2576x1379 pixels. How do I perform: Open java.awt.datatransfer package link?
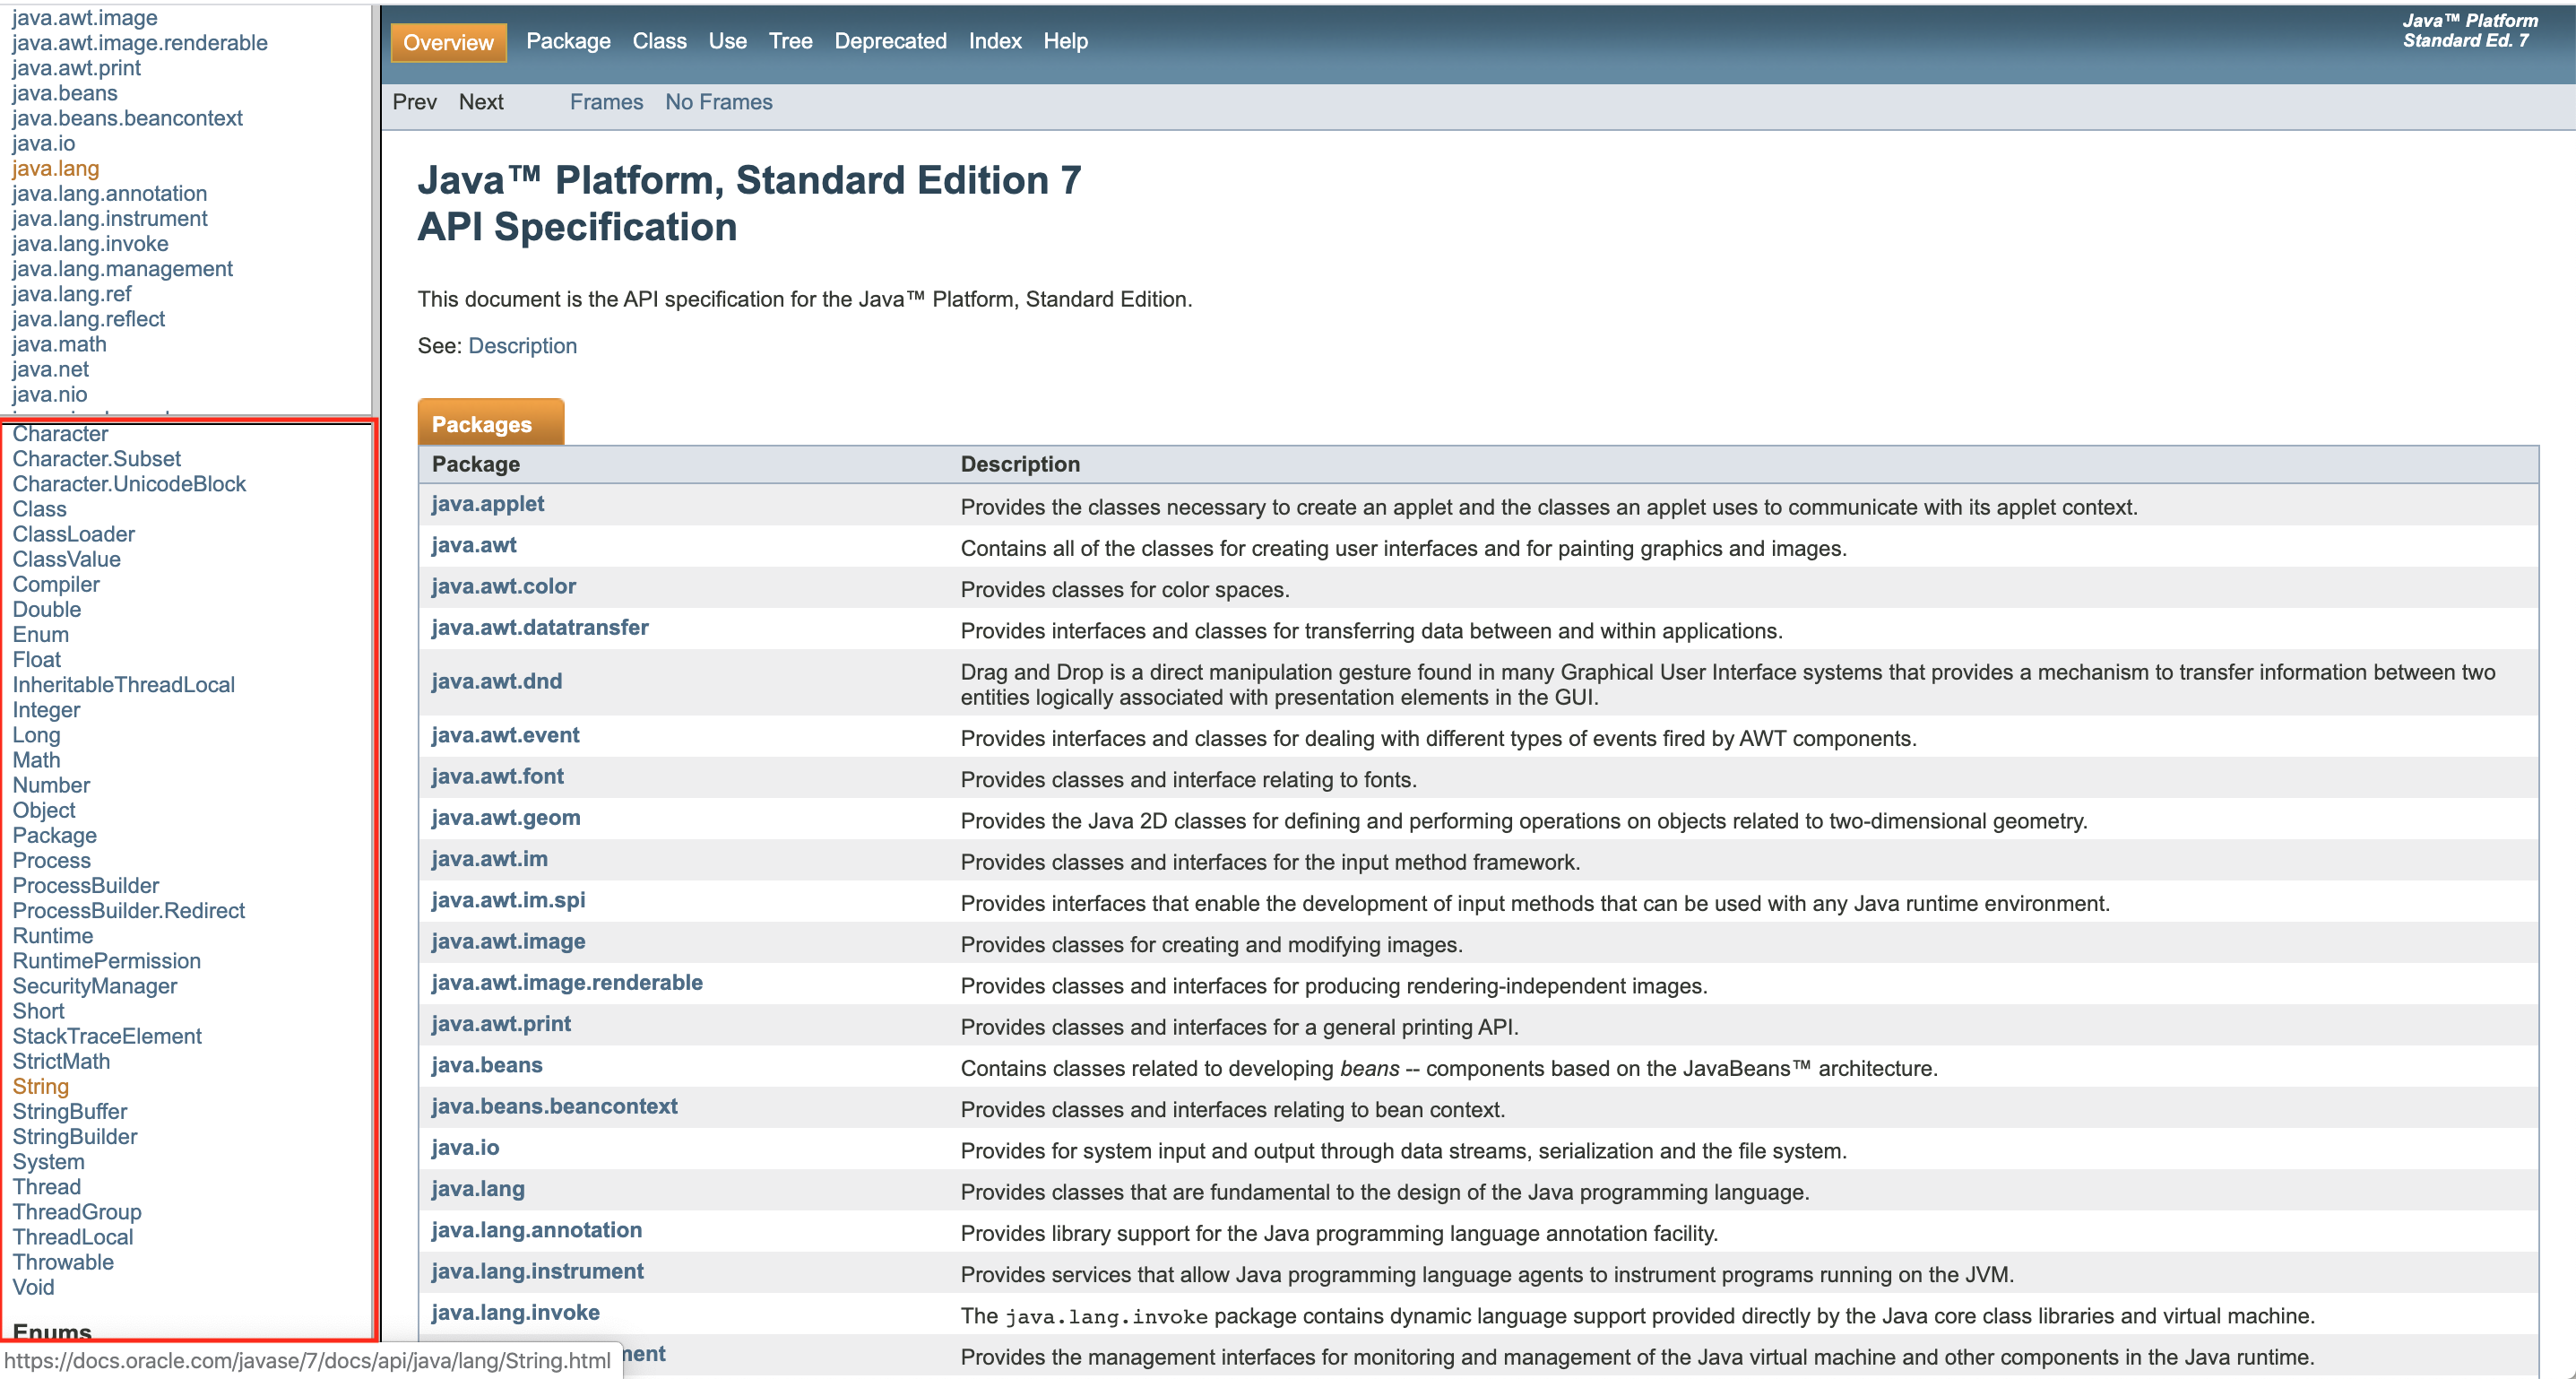539,628
